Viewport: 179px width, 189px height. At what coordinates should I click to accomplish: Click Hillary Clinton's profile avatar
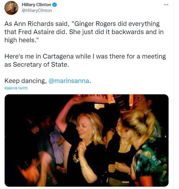[x=11, y=8]
